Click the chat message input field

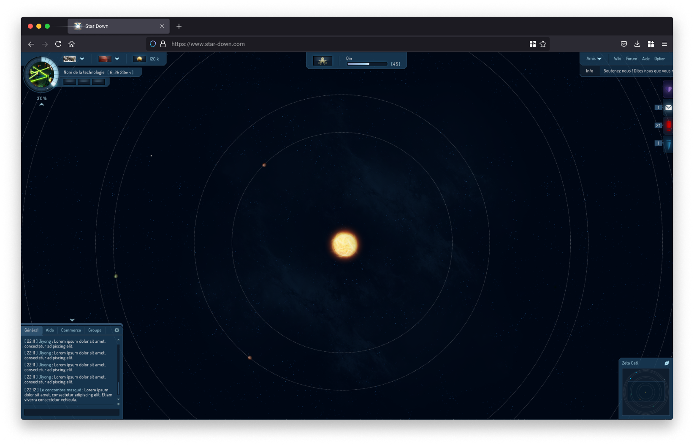[x=72, y=412]
